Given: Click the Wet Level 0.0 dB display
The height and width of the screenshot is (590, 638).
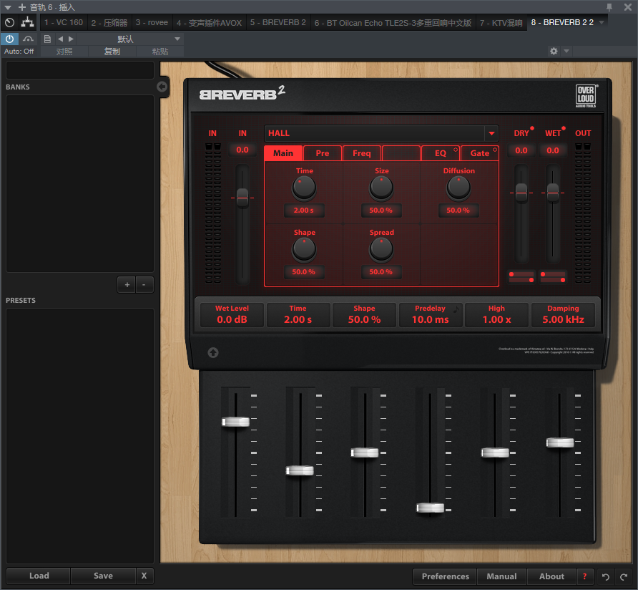Looking at the screenshot, I should tap(232, 314).
